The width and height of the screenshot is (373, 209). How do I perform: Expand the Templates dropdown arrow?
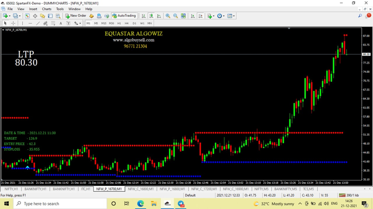[234, 16]
